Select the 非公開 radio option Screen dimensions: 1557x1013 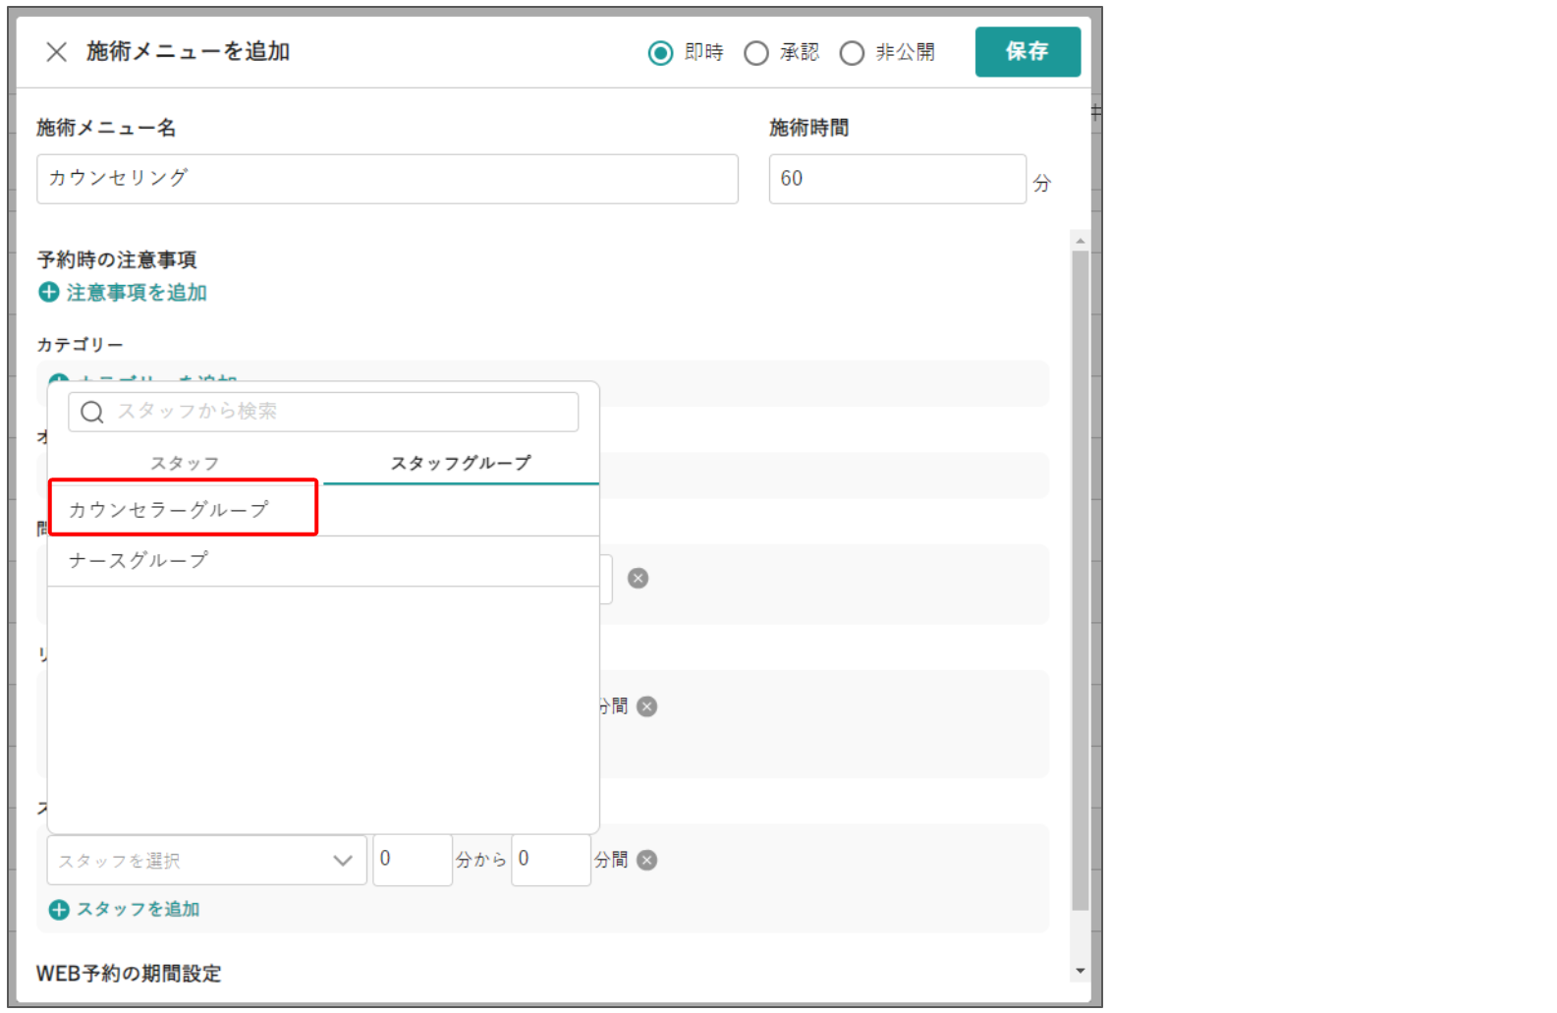[x=852, y=53]
